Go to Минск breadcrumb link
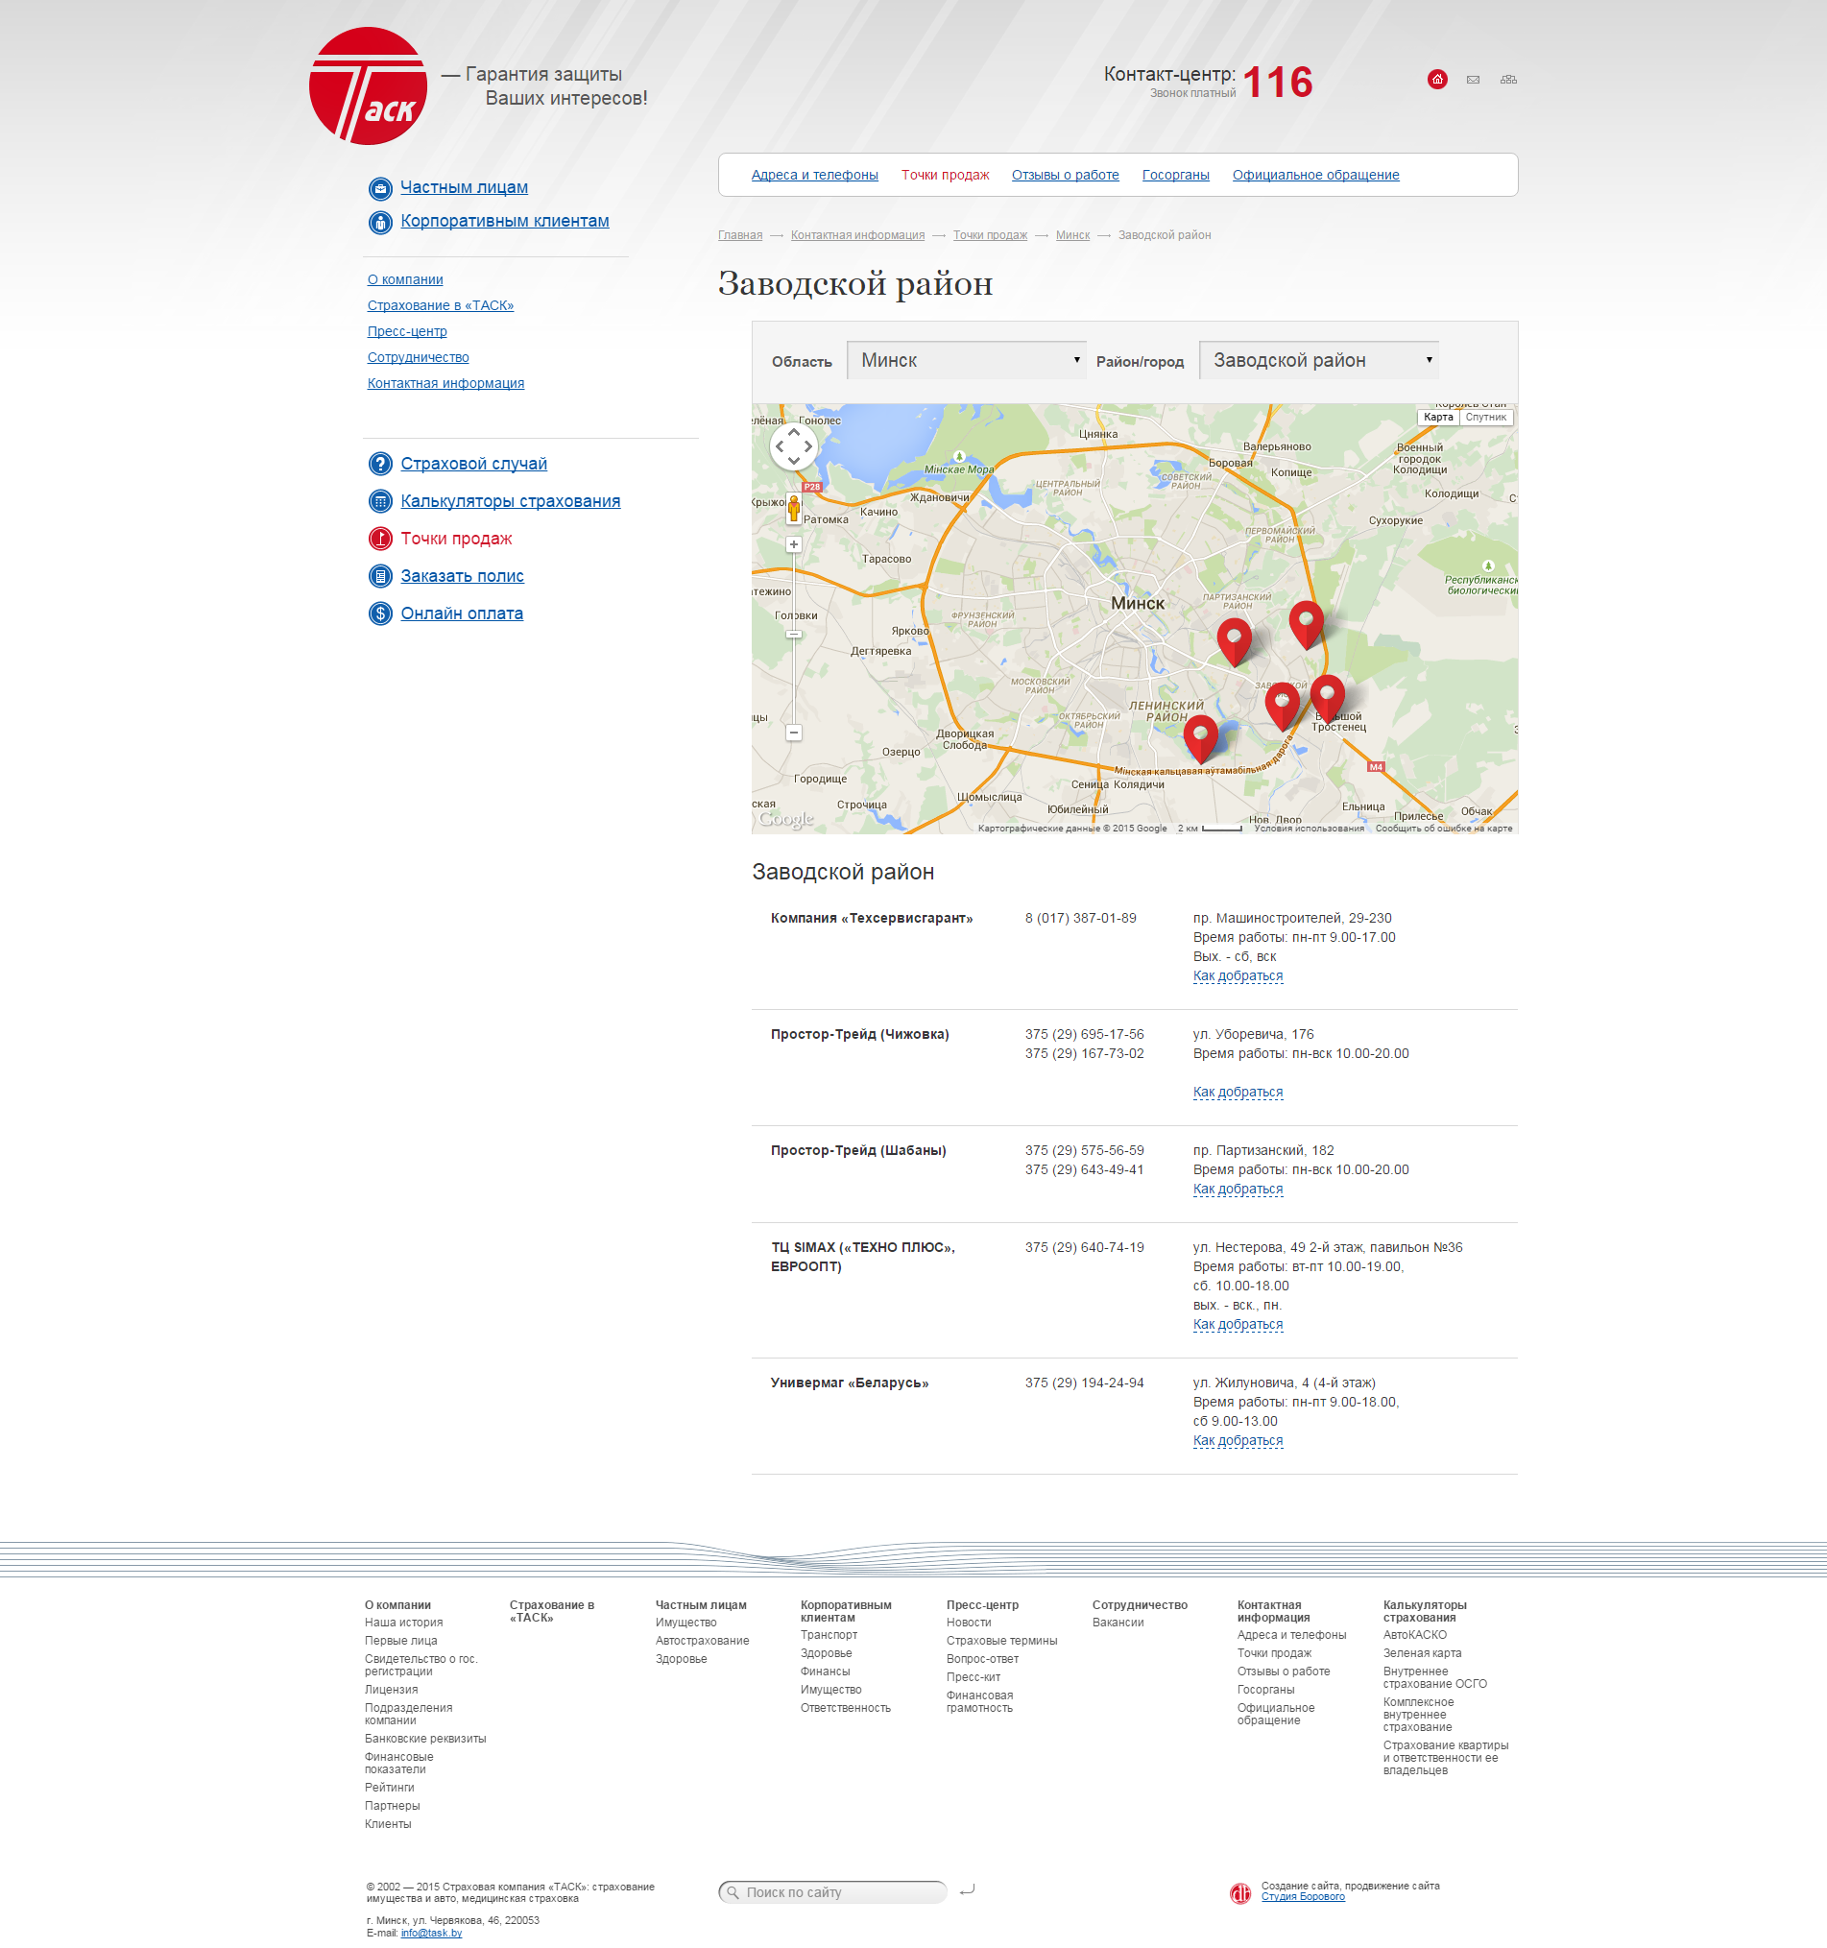1827x1948 pixels. click(1072, 235)
